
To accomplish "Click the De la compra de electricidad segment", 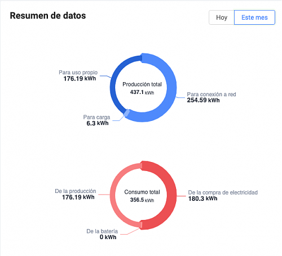I will tap(171, 195).
